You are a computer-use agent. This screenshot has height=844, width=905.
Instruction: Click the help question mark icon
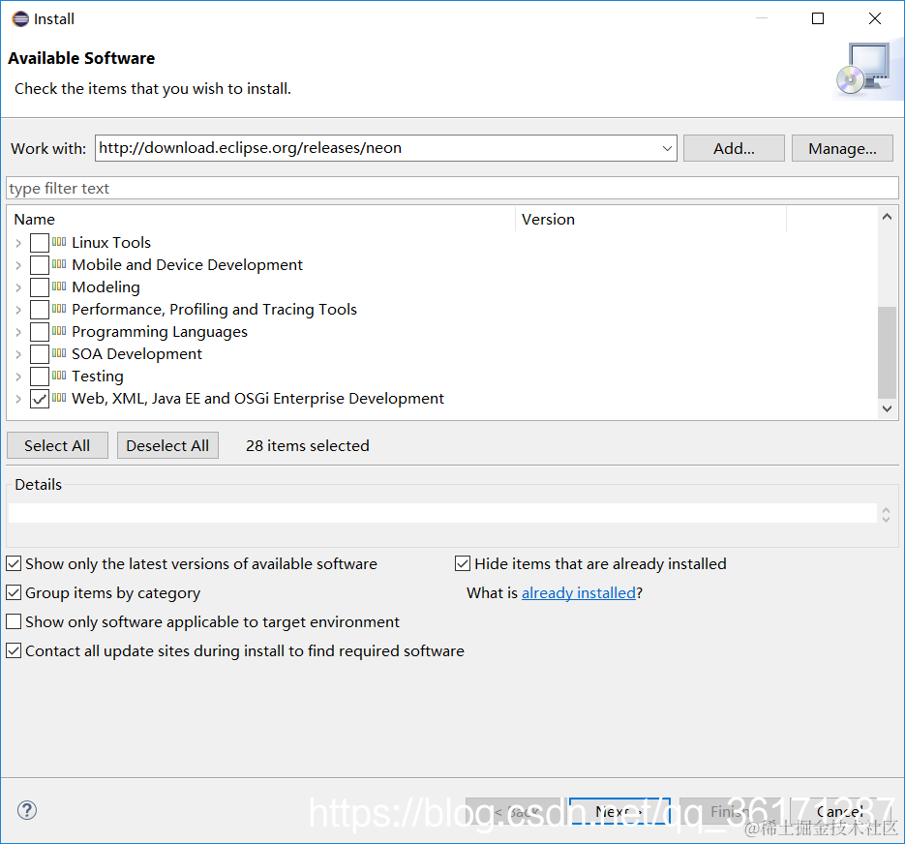27,810
